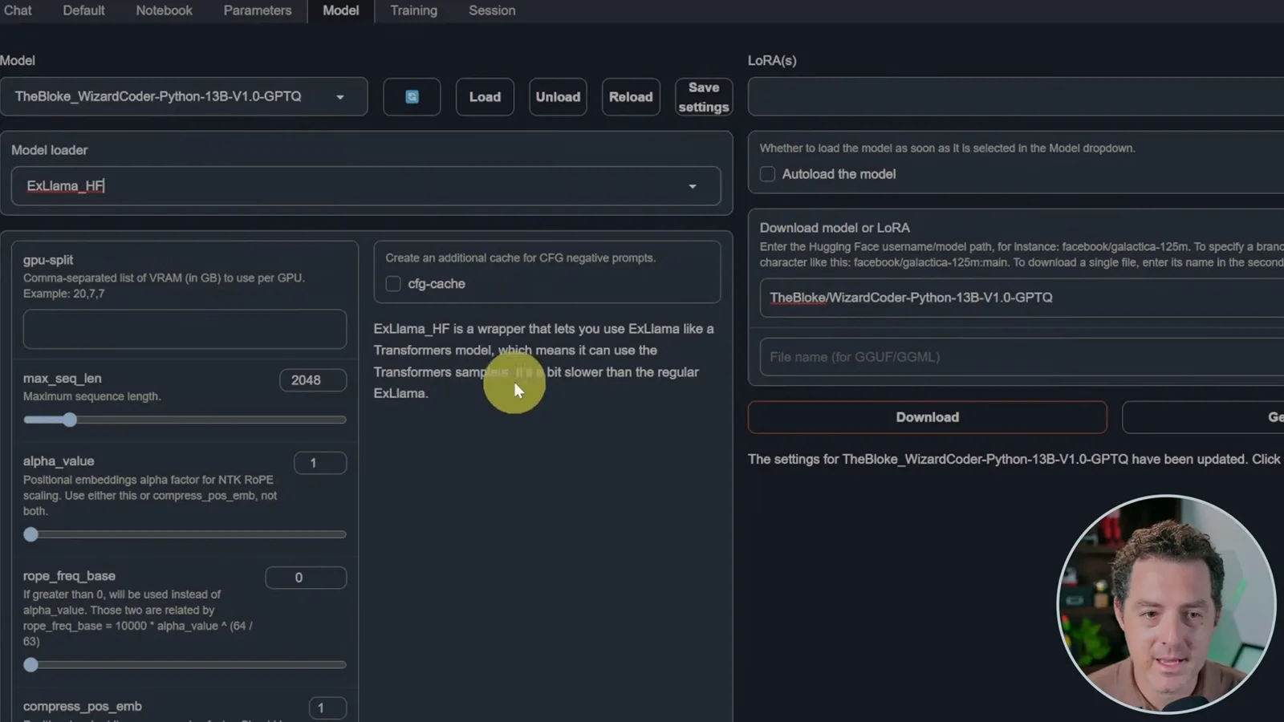
Task: Click the Unload model button
Action: (558, 97)
